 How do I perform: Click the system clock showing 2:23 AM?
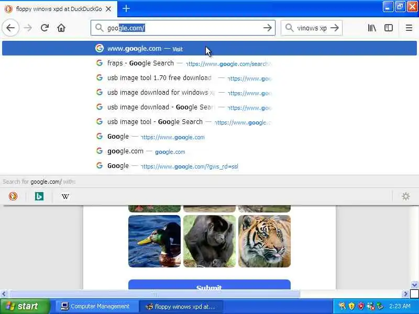pos(400,306)
